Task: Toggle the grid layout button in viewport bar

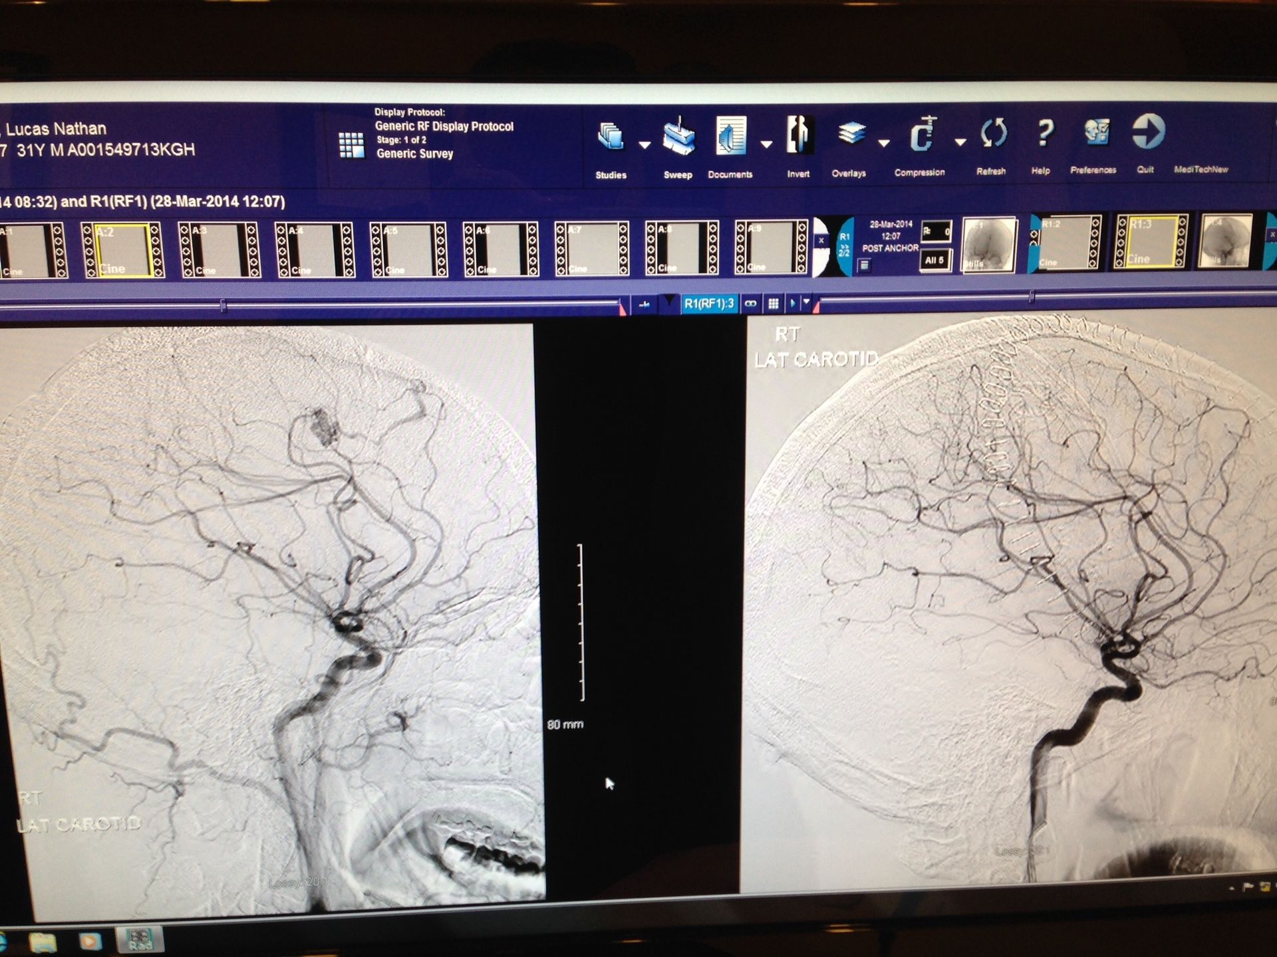Action: coord(773,304)
